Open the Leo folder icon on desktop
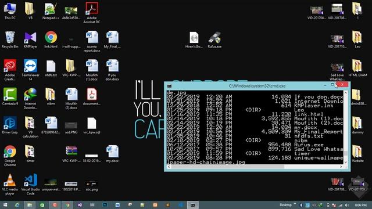The image size is (372, 209). [x=357, y=40]
